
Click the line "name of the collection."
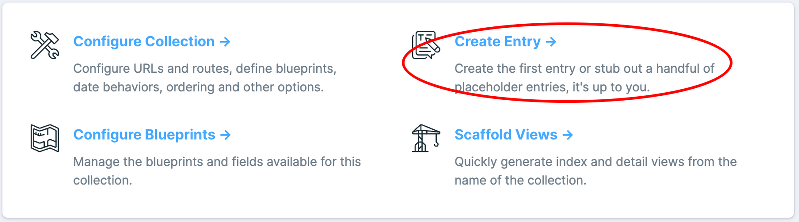click(x=520, y=180)
